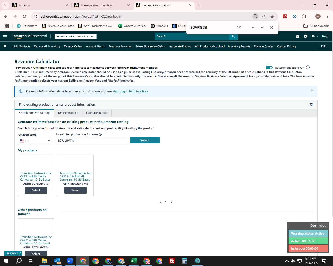
Task: Click the Seller Central header search box
Action: pos(192,36)
